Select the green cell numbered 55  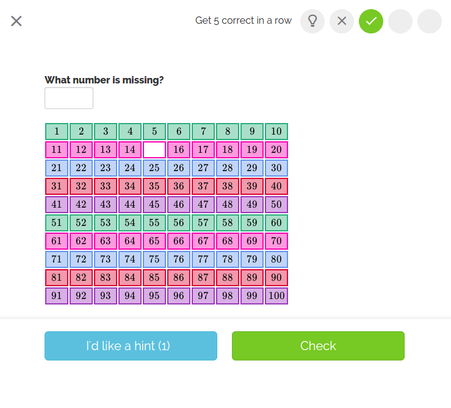click(x=154, y=223)
